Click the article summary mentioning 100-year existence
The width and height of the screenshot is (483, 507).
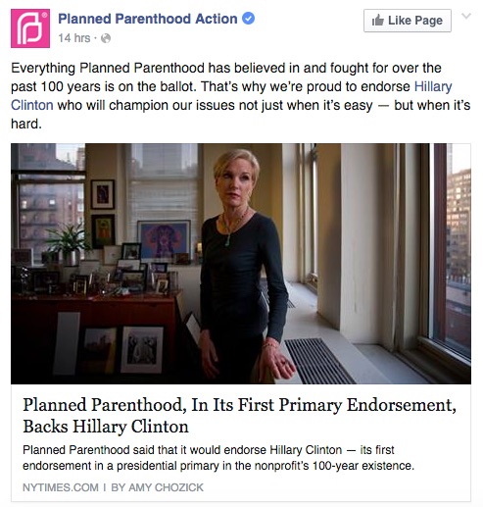click(218, 458)
